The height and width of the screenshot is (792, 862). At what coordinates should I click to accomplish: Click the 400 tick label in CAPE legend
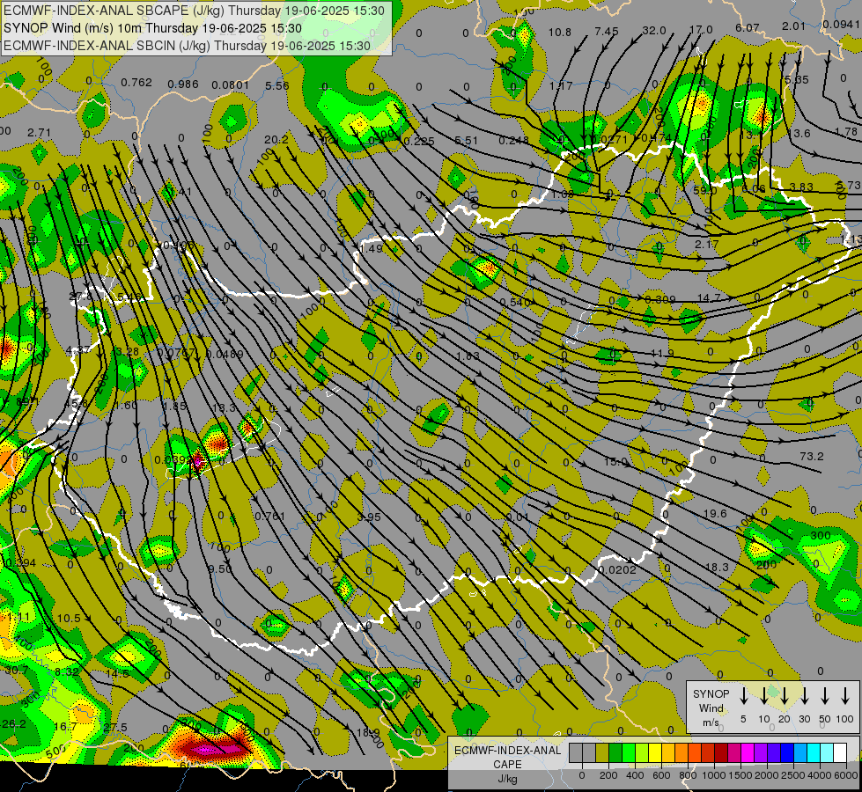(x=635, y=775)
